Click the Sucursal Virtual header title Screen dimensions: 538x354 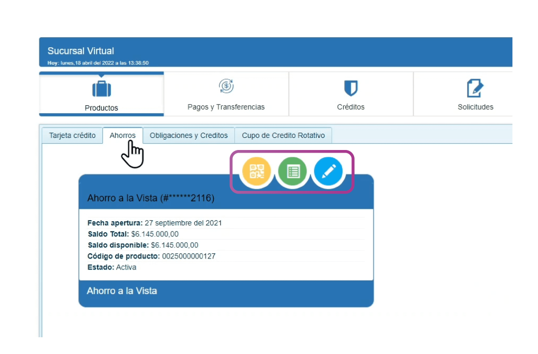tap(80, 51)
